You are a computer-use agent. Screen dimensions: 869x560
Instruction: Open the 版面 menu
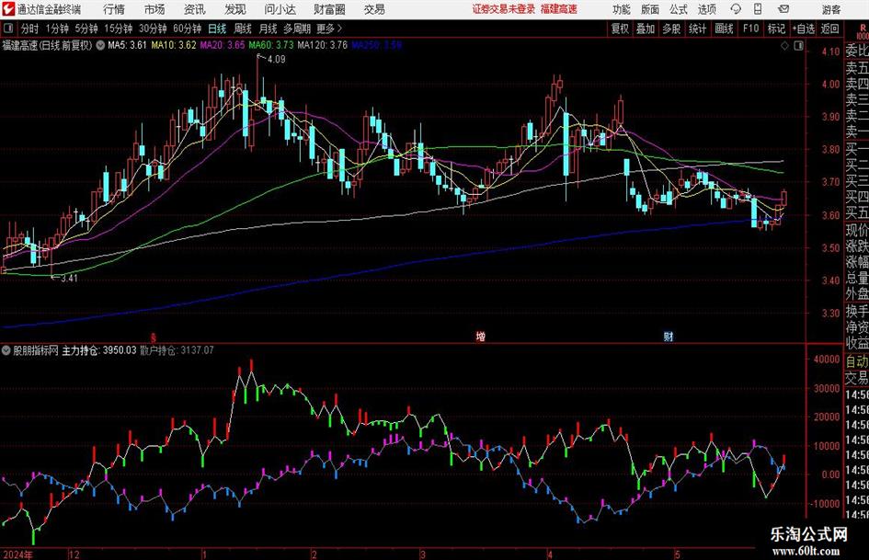pos(649,9)
